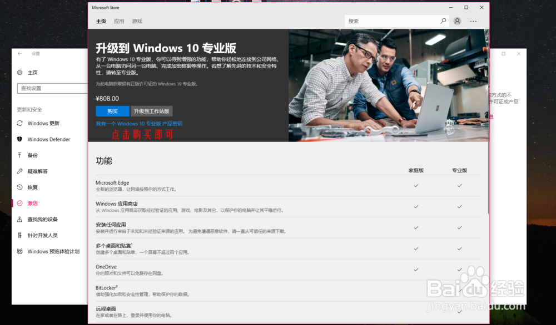This screenshot has height=325, width=556.
Task: Switch to the 应用 tab in Store
Action: click(119, 21)
